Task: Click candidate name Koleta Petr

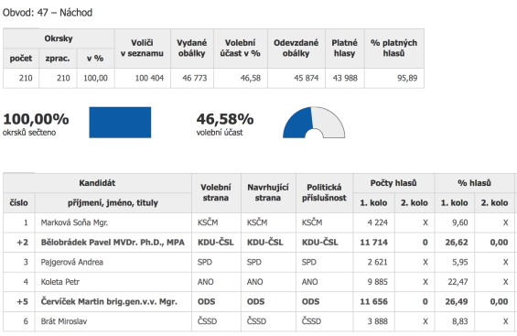Action: (x=60, y=282)
